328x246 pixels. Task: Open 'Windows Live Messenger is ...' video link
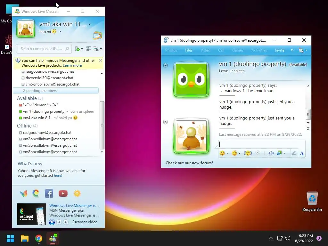74,206
